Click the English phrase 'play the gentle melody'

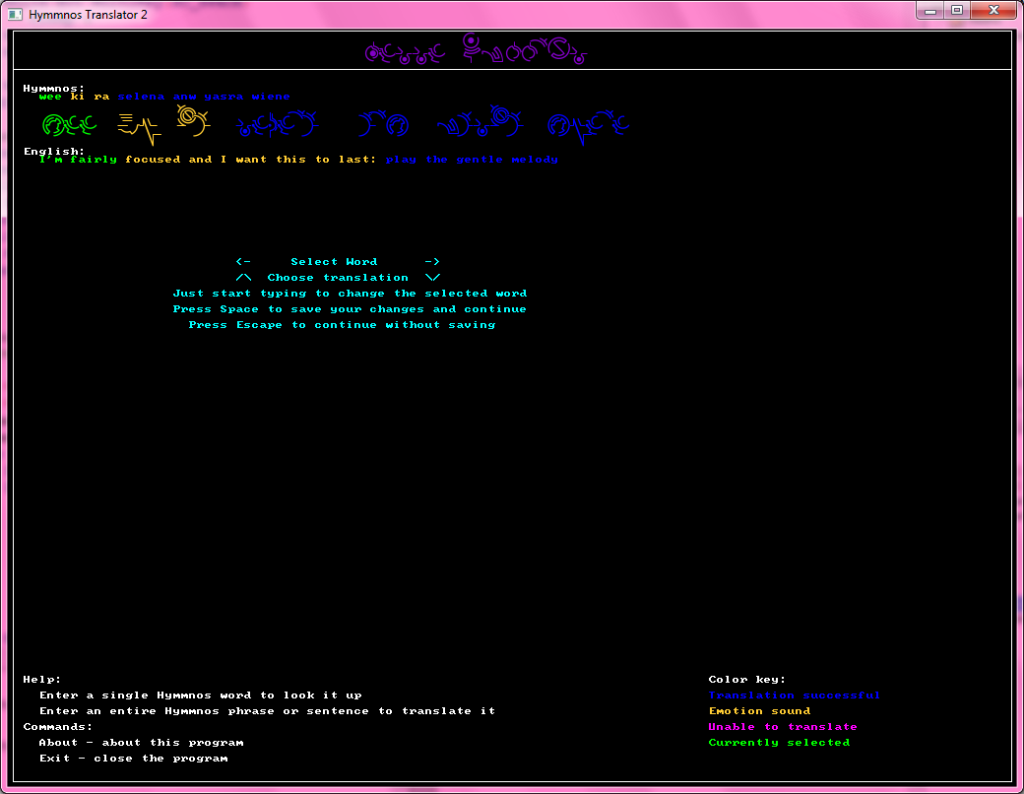[472, 160]
